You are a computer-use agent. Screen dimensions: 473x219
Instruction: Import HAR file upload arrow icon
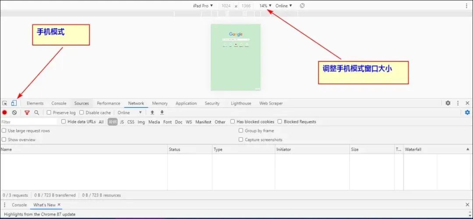click(152, 113)
